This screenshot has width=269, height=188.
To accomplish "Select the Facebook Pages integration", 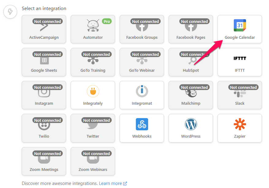I will click(x=191, y=29).
